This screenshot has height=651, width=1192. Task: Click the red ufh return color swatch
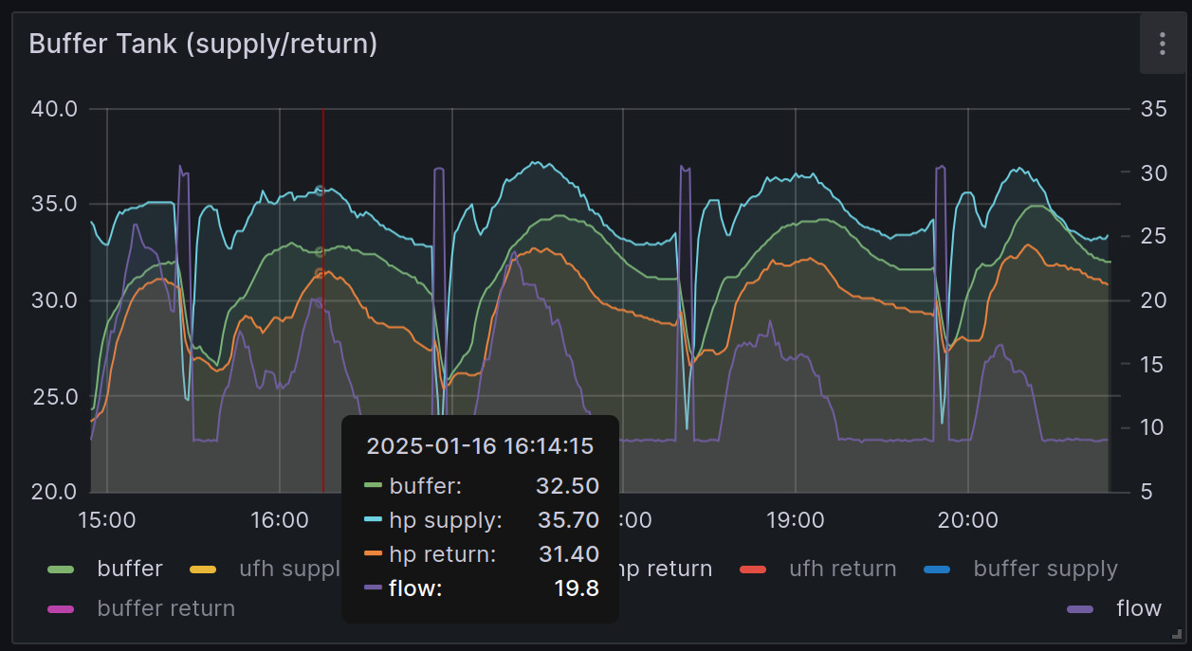753,570
